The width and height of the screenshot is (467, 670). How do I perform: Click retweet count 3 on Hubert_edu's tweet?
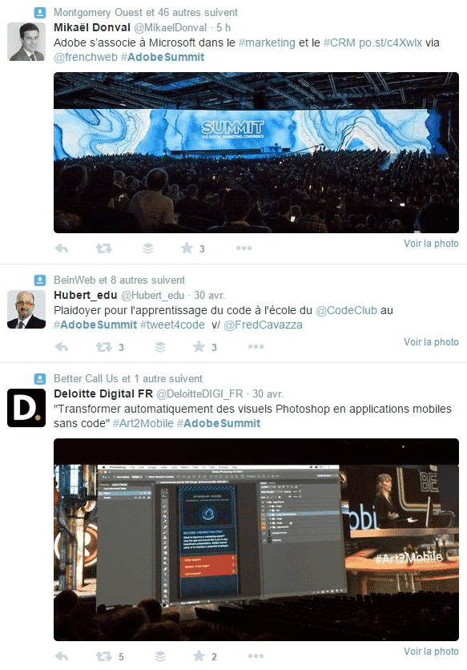point(121,347)
